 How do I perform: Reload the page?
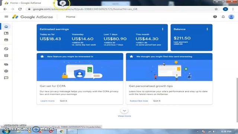coord(20,9)
